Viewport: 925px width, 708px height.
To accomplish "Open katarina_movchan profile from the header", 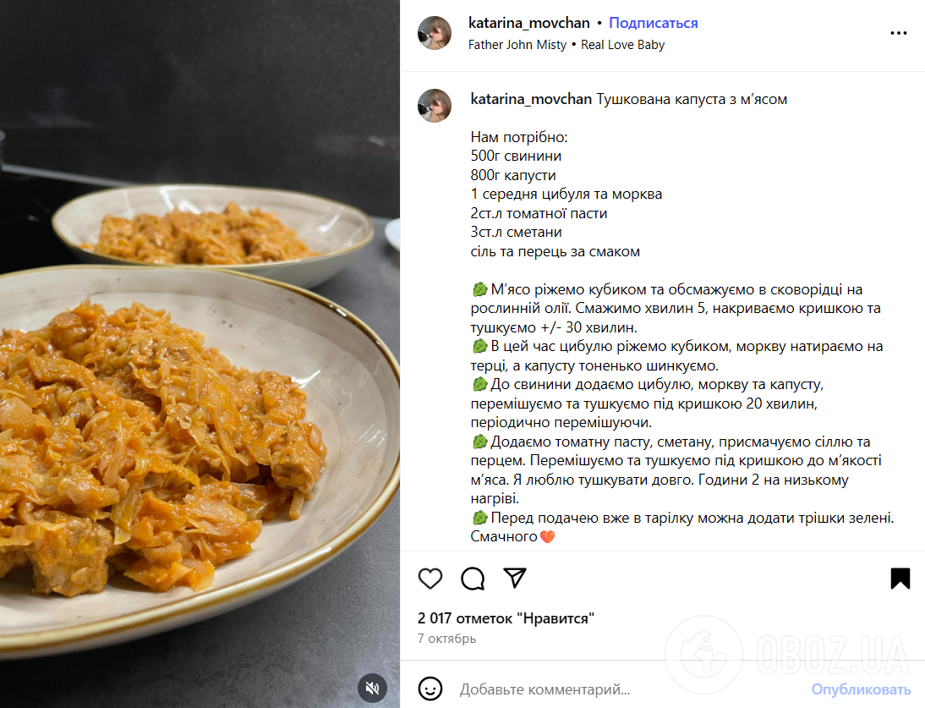I will click(x=528, y=23).
